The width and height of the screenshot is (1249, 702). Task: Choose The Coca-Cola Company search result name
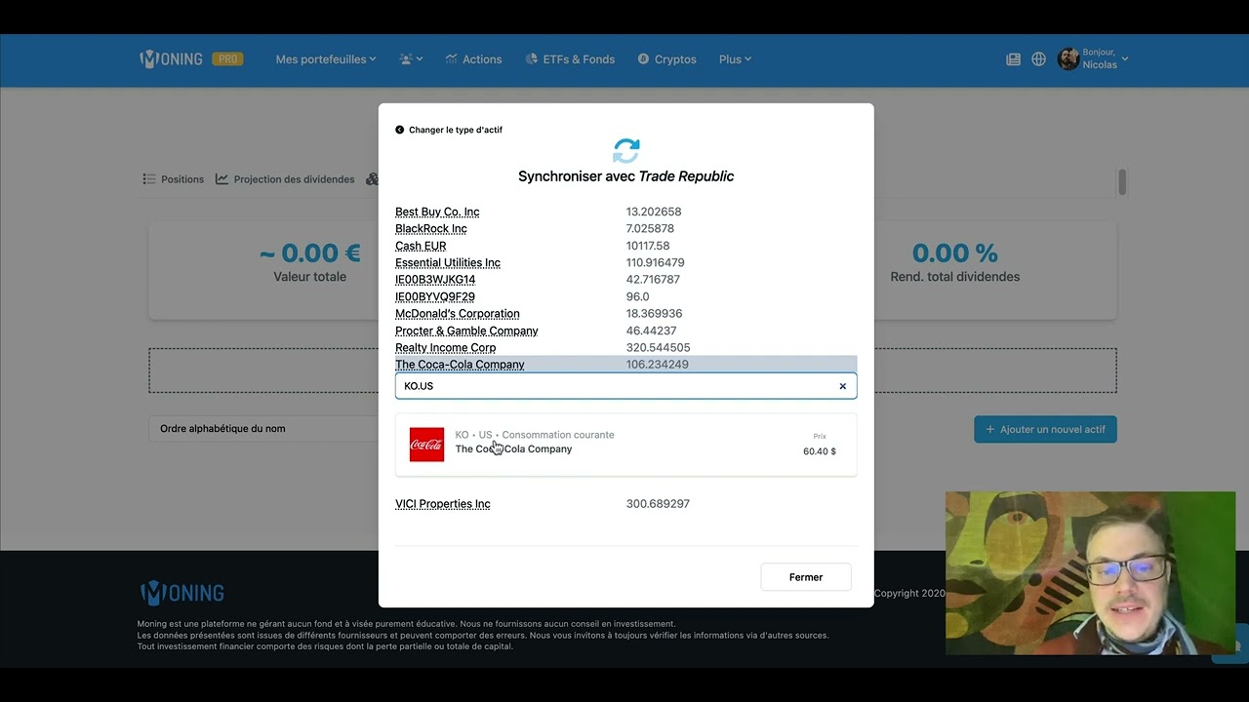513,449
